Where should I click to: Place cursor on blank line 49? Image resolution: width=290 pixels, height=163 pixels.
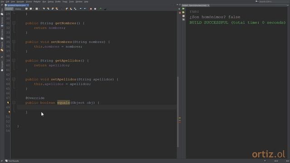pyautogui.click(x=96, y=107)
